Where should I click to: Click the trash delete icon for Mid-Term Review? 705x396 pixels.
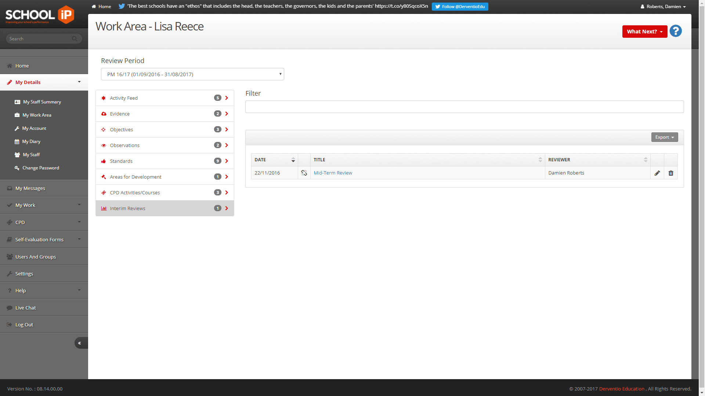671,173
